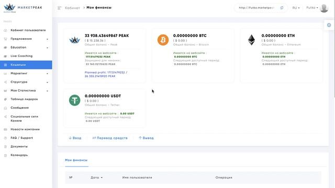Click the Маркетинг sidebar icon
335x188 pixels.
6,74
